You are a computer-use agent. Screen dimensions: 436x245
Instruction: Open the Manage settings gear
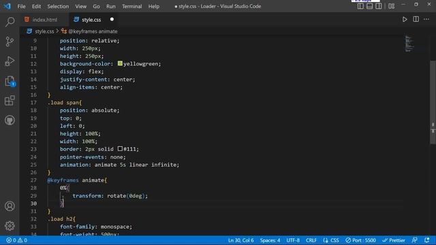tap(10, 226)
